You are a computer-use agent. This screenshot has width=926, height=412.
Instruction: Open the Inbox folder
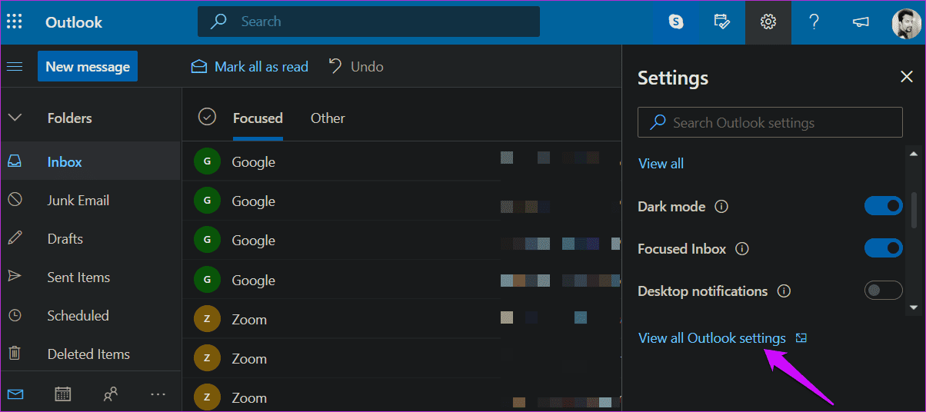(91, 162)
